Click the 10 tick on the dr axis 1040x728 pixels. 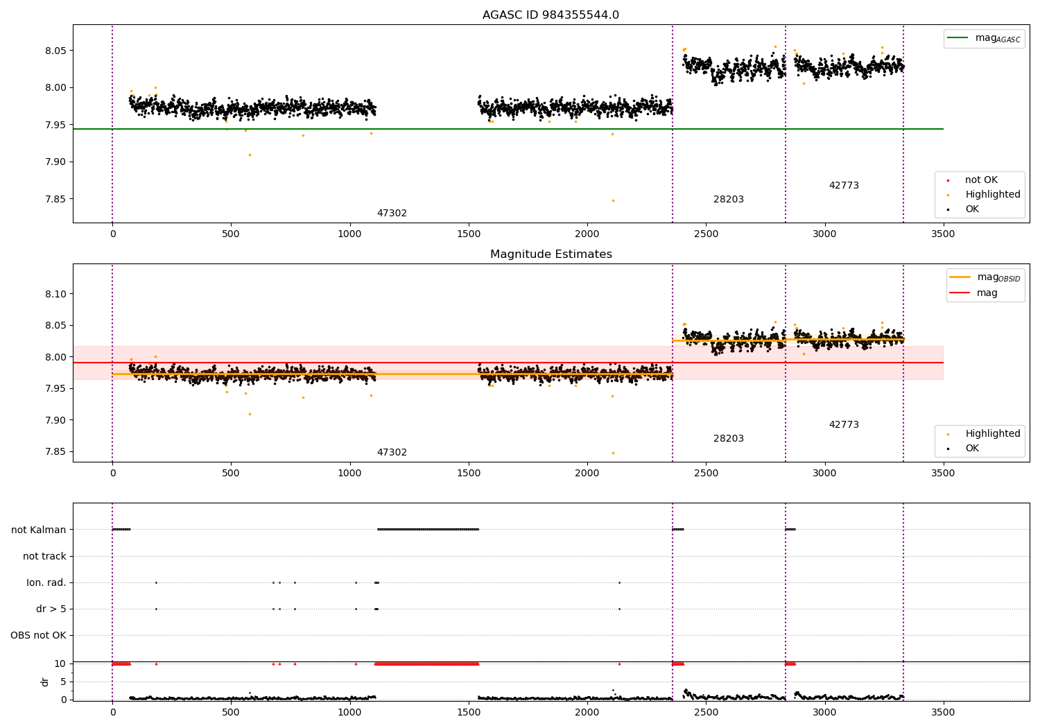pyautogui.click(x=60, y=664)
